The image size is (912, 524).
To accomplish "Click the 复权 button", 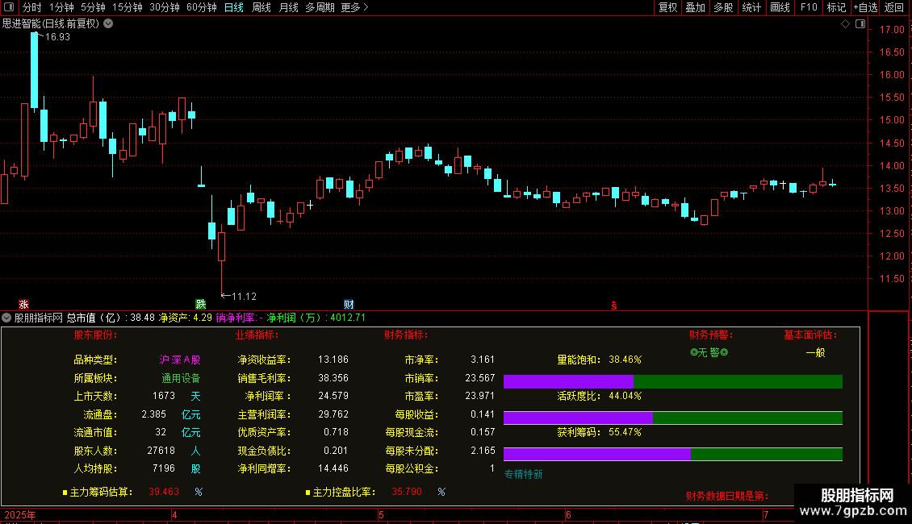I will [x=667, y=7].
